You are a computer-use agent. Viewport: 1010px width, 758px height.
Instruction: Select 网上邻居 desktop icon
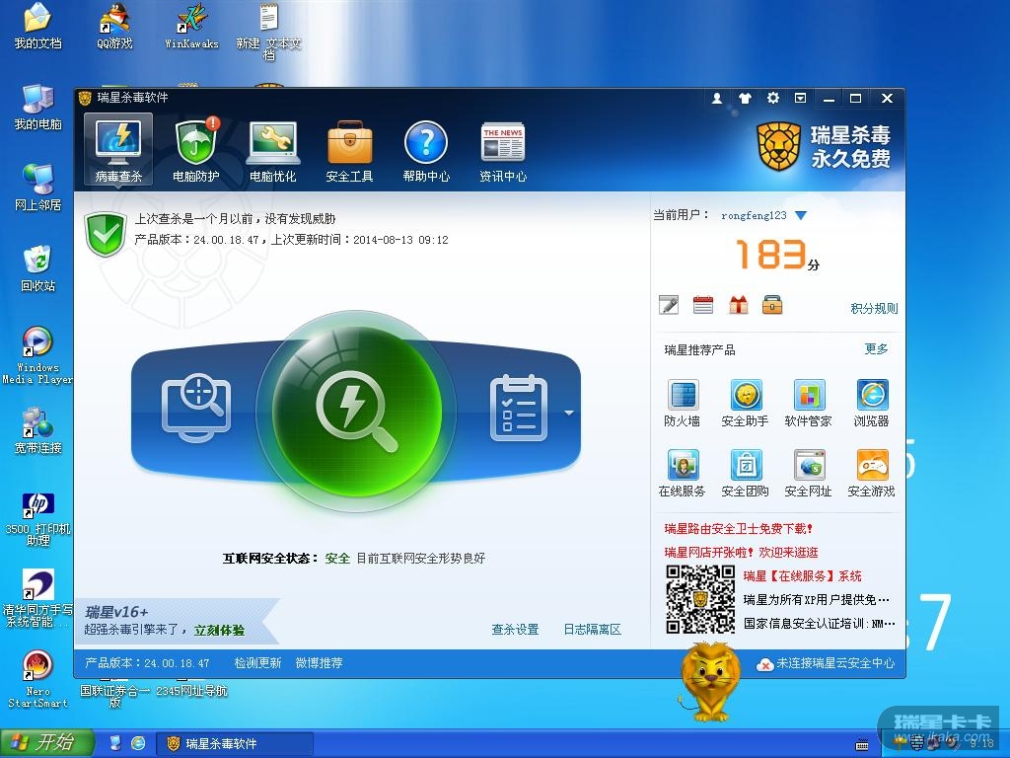[38, 188]
